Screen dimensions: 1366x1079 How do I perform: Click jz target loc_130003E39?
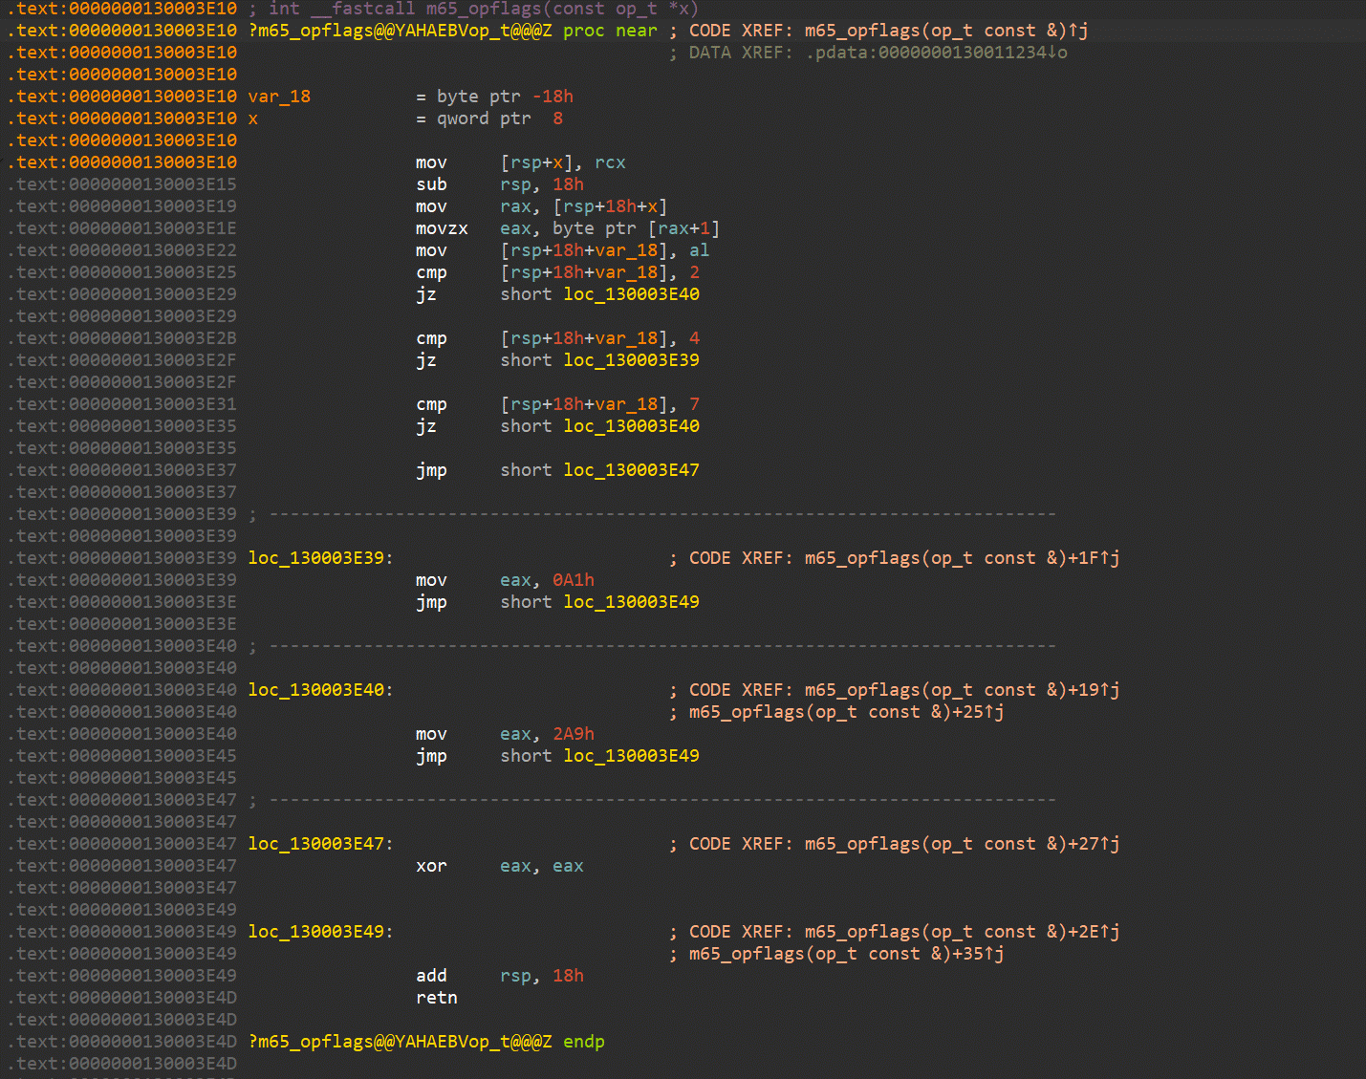click(631, 360)
